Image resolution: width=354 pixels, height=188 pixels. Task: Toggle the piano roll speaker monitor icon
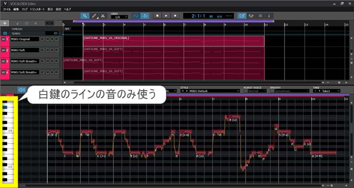(x=22, y=90)
